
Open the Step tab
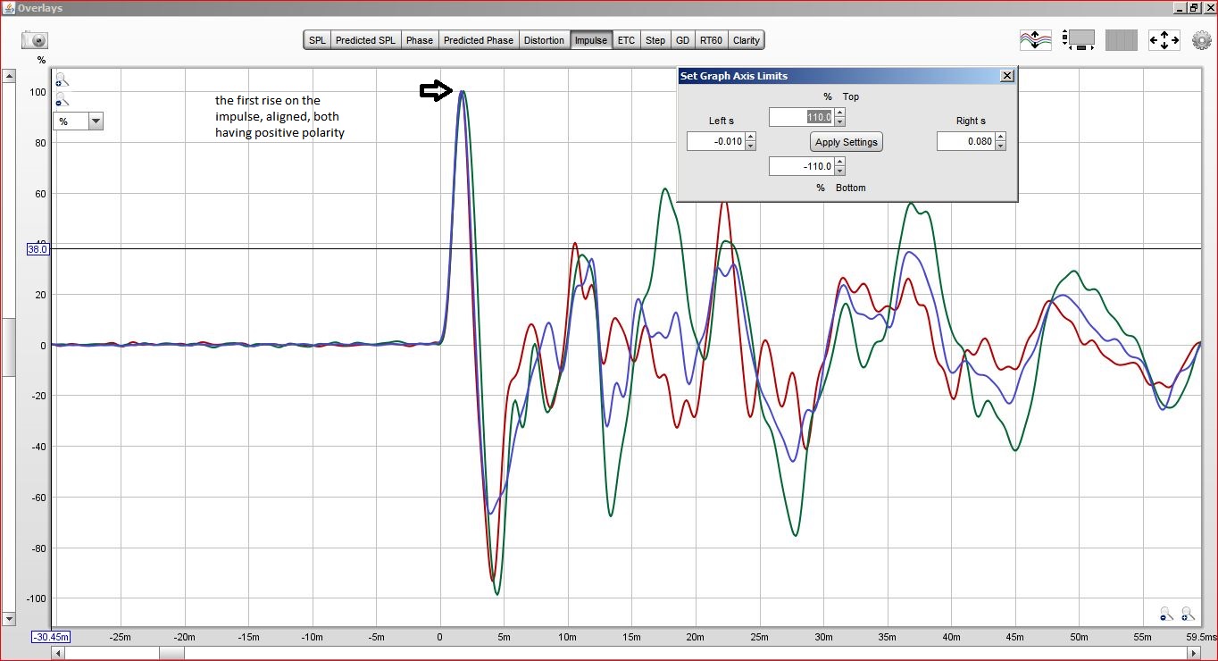tap(655, 40)
